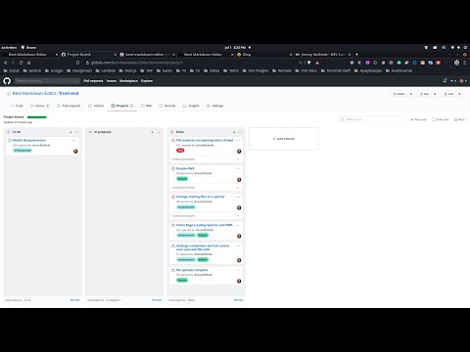The height and width of the screenshot is (352, 470).
Task: Click the issue icon on Change loading files card
Action: (173, 197)
